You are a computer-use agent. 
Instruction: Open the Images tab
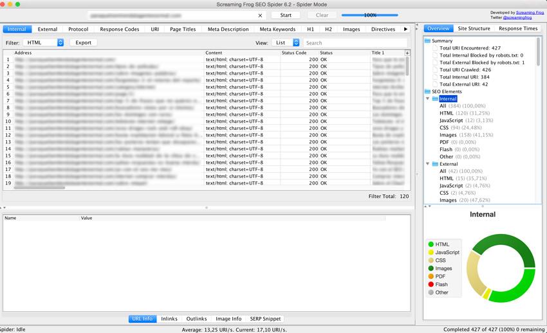[x=351, y=30]
